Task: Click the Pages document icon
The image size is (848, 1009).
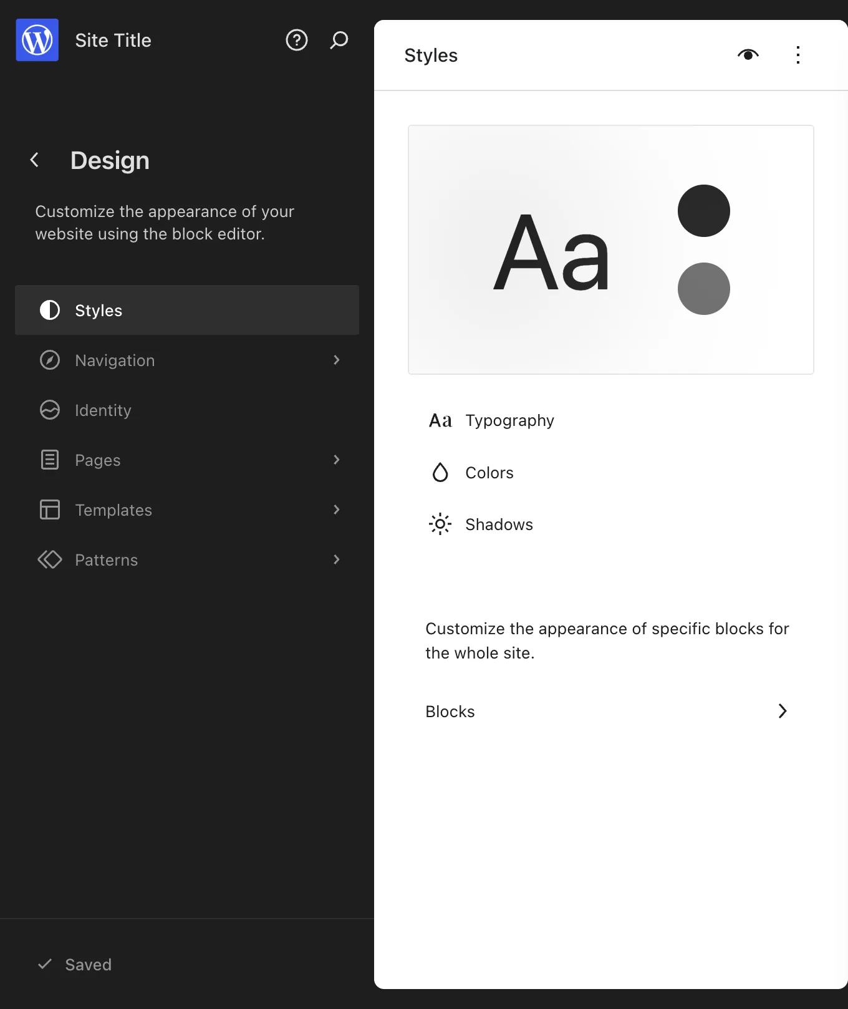Action: tap(50, 460)
